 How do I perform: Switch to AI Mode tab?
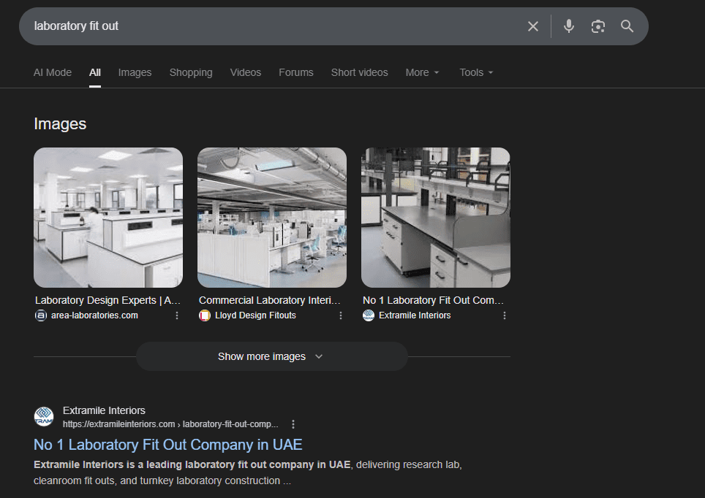53,72
